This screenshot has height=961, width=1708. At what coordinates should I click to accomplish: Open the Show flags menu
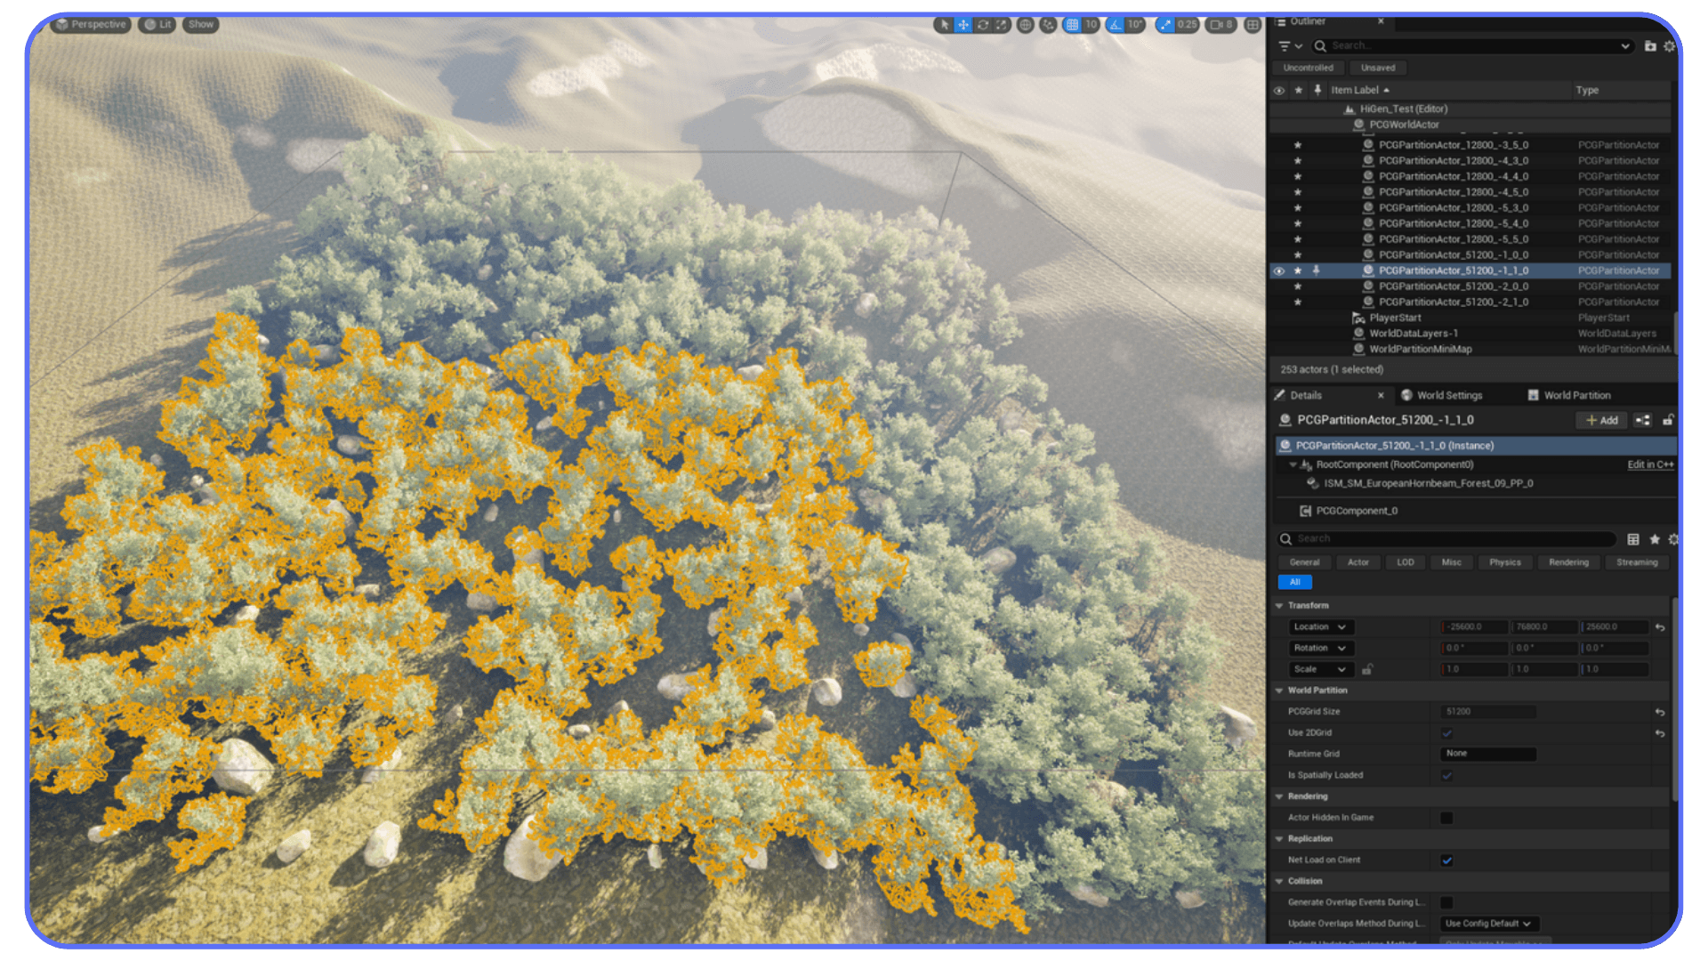coord(201,25)
